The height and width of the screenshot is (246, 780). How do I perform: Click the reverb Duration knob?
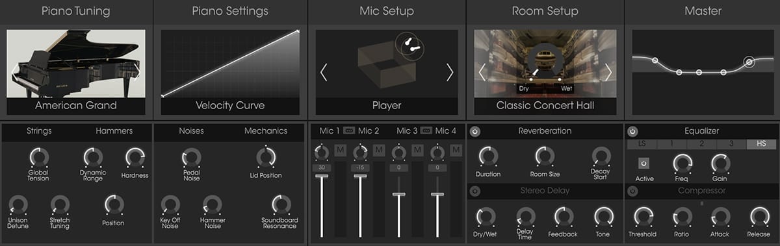(488, 156)
